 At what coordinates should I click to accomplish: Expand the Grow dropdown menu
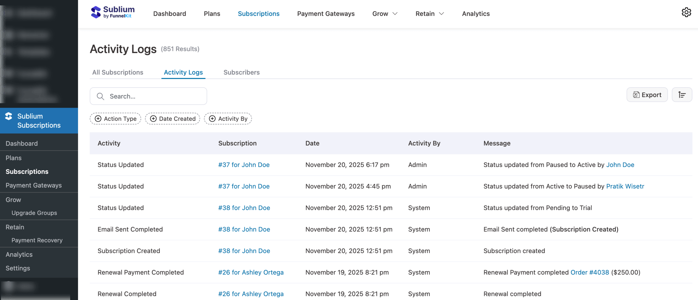point(385,13)
